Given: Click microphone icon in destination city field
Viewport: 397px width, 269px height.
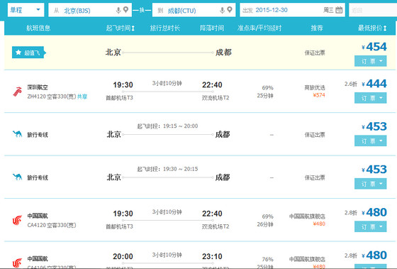Looking at the screenshot, I should point(222,10).
